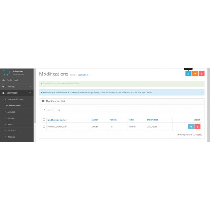
Task: Click the Home breadcrumb link
Action: [73, 75]
